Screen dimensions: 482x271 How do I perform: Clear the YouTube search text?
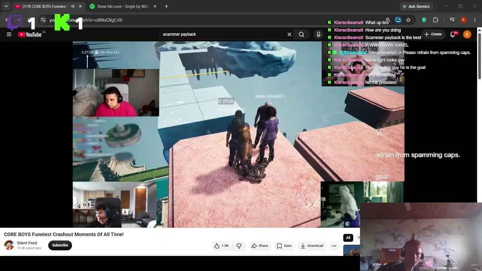289,34
